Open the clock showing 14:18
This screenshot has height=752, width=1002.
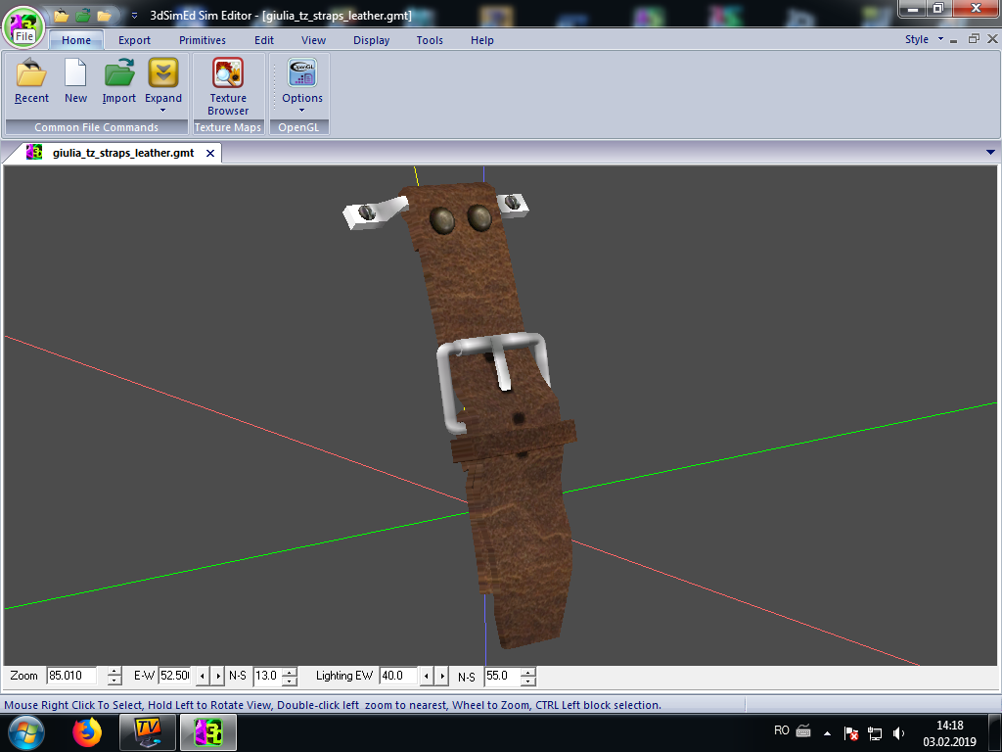coord(949,733)
